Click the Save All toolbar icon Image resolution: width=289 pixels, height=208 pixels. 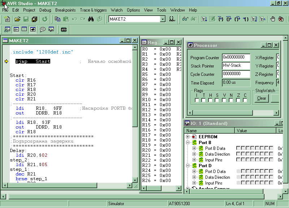pos(34,19)
